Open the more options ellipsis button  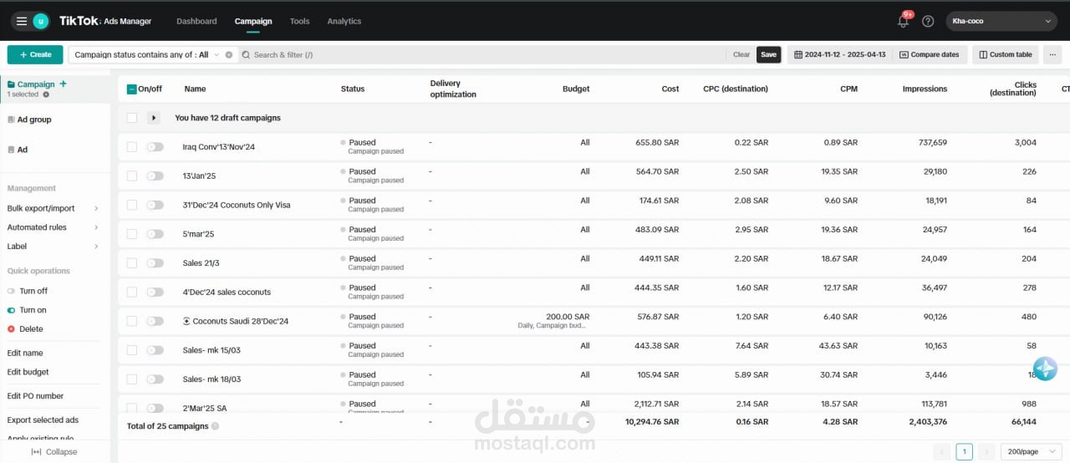pyautogui.click(x=1052, y=54)
